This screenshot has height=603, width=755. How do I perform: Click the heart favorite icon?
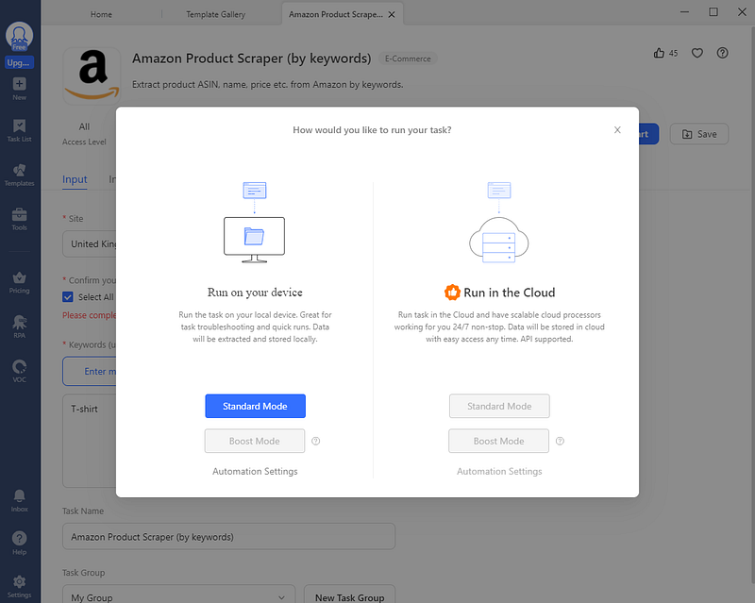pos(697,53)
